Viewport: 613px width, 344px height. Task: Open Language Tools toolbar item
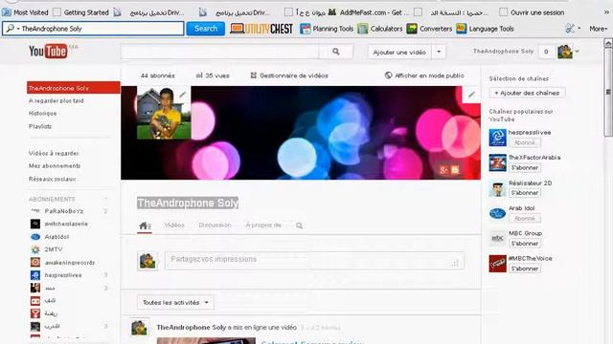pos(485,29)
